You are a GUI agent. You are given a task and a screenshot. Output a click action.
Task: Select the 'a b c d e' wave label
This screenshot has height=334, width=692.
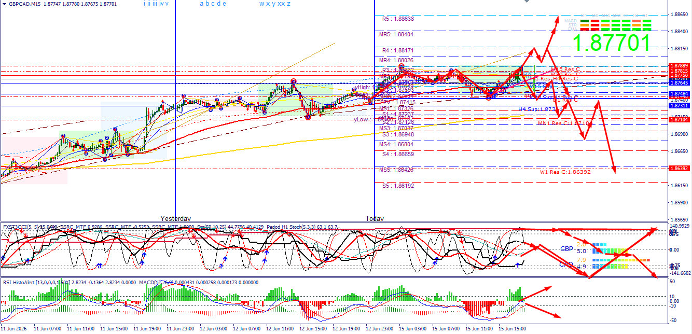[213, 4]
